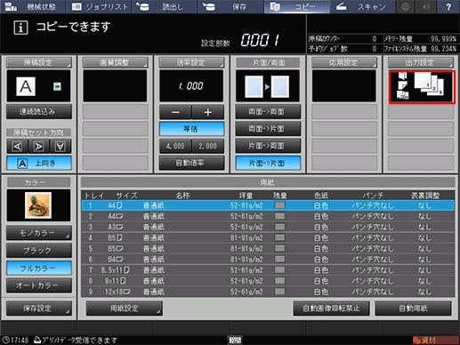
Task: Select 両面->両面 duplex mode
Action: click(268, 112)
